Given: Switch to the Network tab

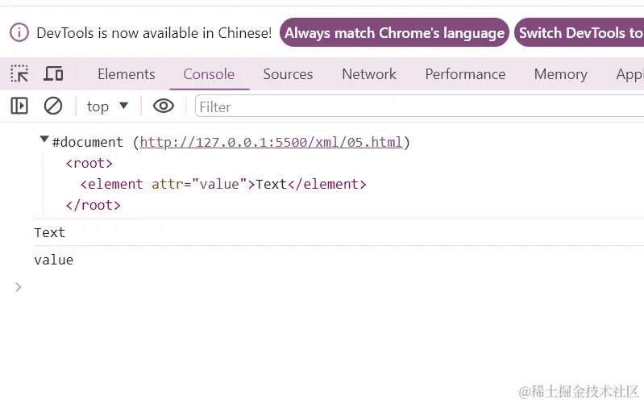Looking at the screenshot, I should click(x=369, y=74).
